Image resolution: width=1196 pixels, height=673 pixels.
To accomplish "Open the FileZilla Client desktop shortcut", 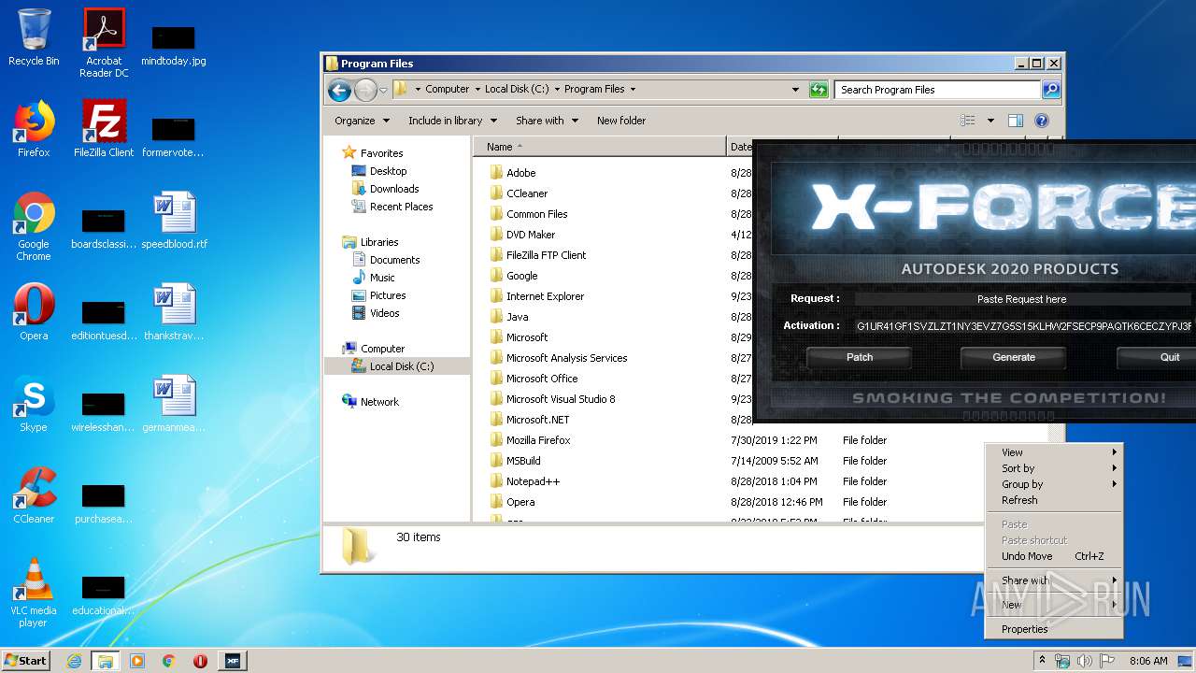I will tap(104, 129).
